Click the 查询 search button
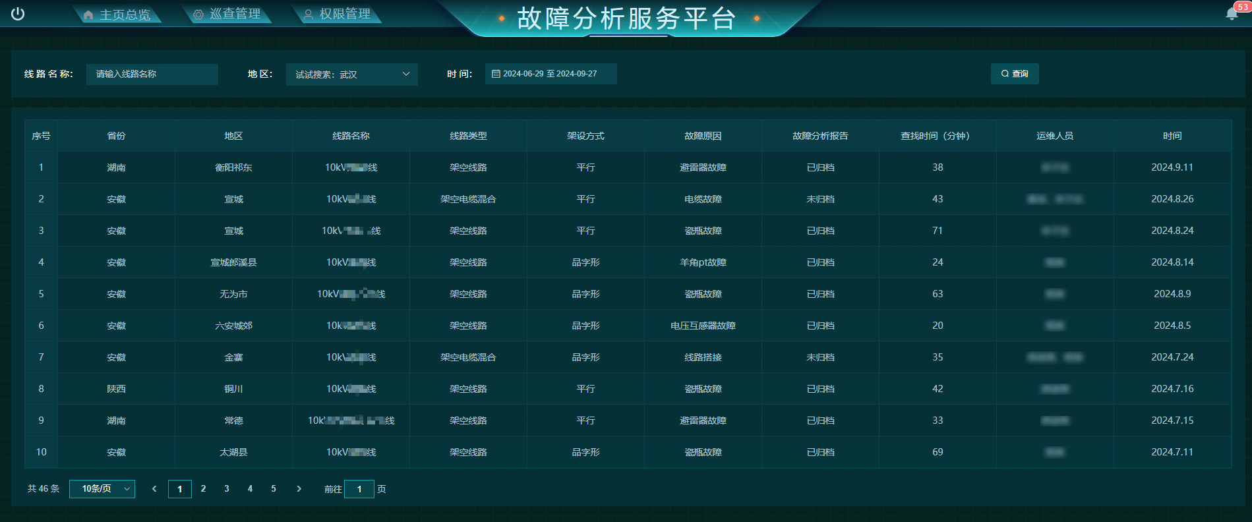1252x522 pixels. [1014, 74]
